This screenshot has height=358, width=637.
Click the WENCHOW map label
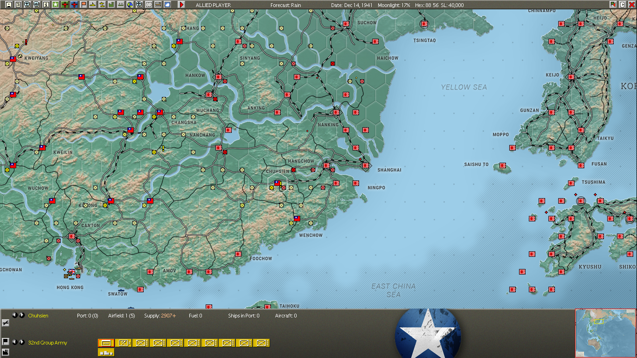click(311, 235)
